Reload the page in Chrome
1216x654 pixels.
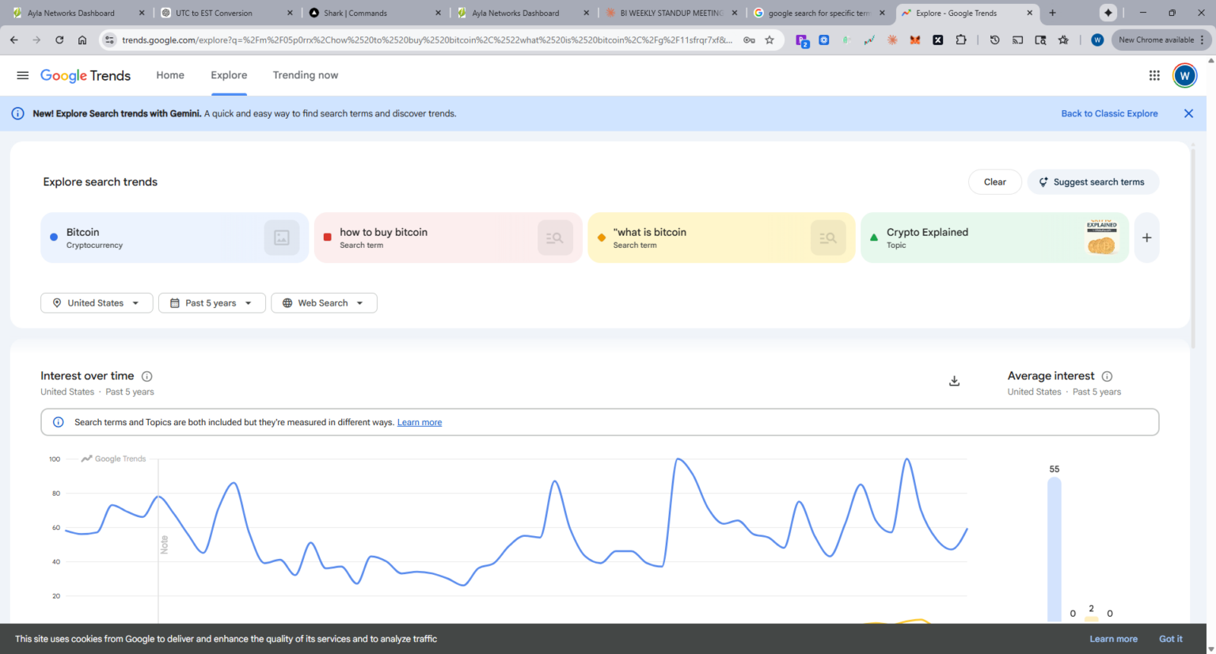coord(59,40)
